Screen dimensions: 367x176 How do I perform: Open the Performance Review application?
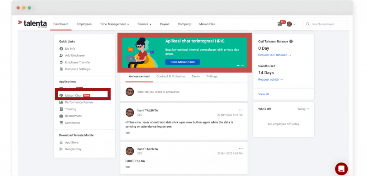pos(79,102)
